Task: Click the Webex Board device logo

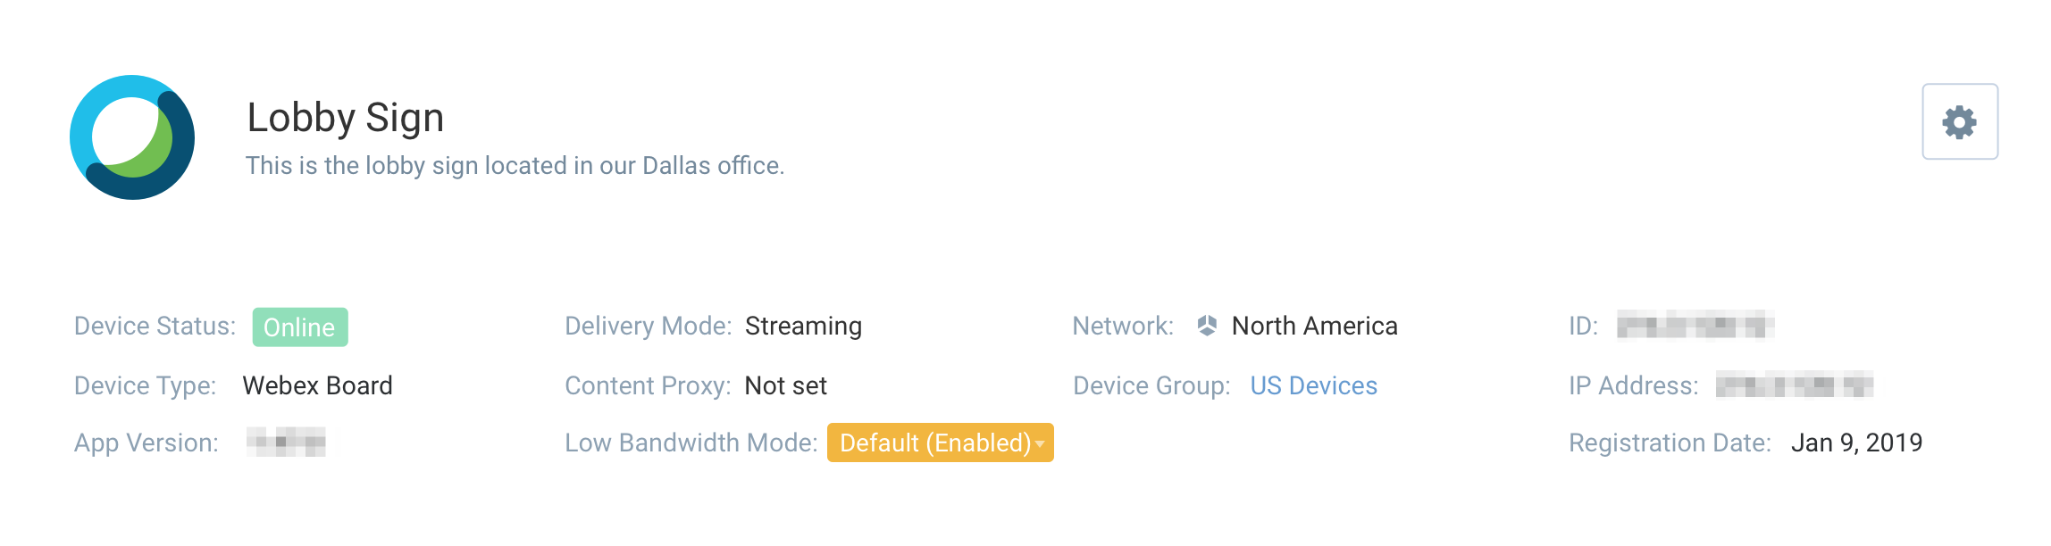Action: [x=132, y=137]
